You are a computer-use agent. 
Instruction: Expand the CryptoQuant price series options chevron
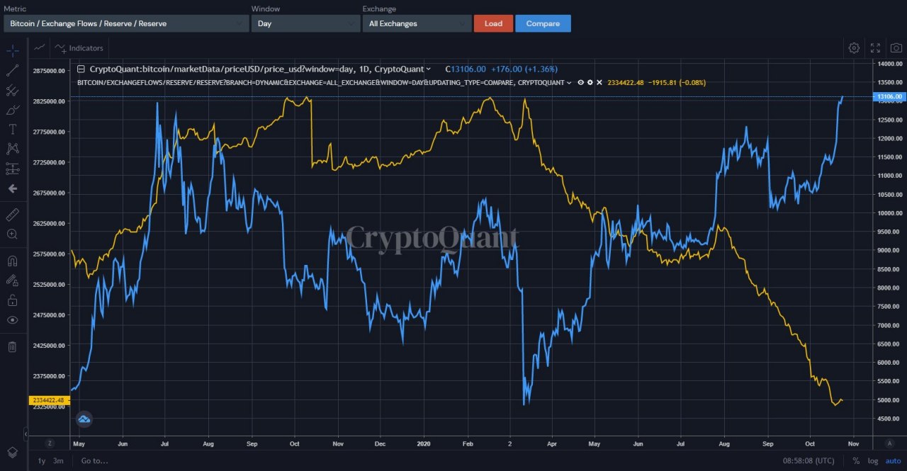(429, 69)
